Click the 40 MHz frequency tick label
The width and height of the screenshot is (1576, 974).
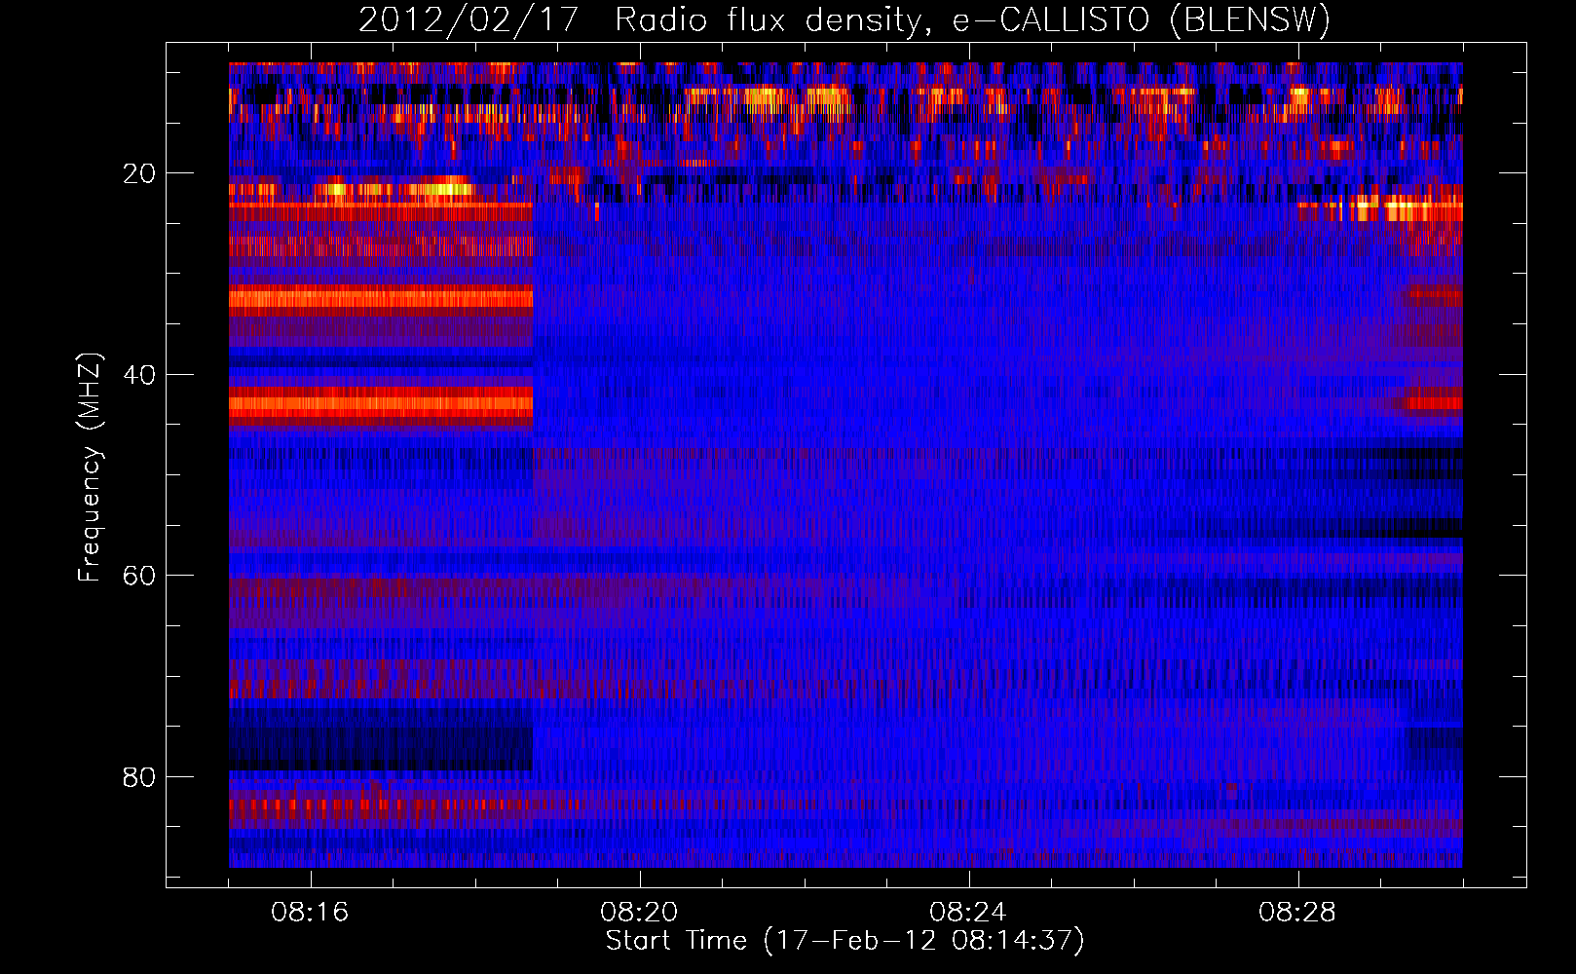click(x=140, y=375)
